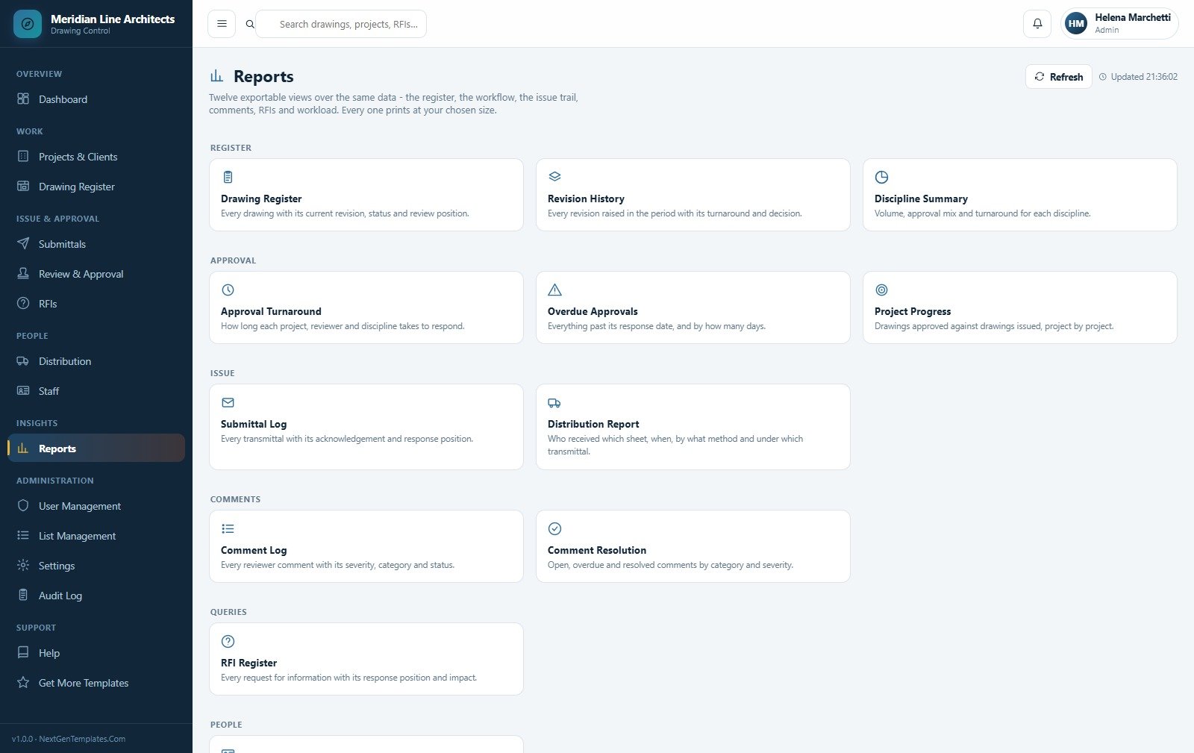Click the Submittal Log envelope icon
This screenshot has width=1194, height=753.
click(x=228, y=402)
